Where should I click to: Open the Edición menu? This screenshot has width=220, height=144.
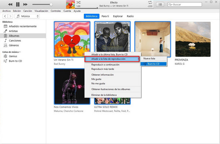pyautogui.click(x=17, y=11)
